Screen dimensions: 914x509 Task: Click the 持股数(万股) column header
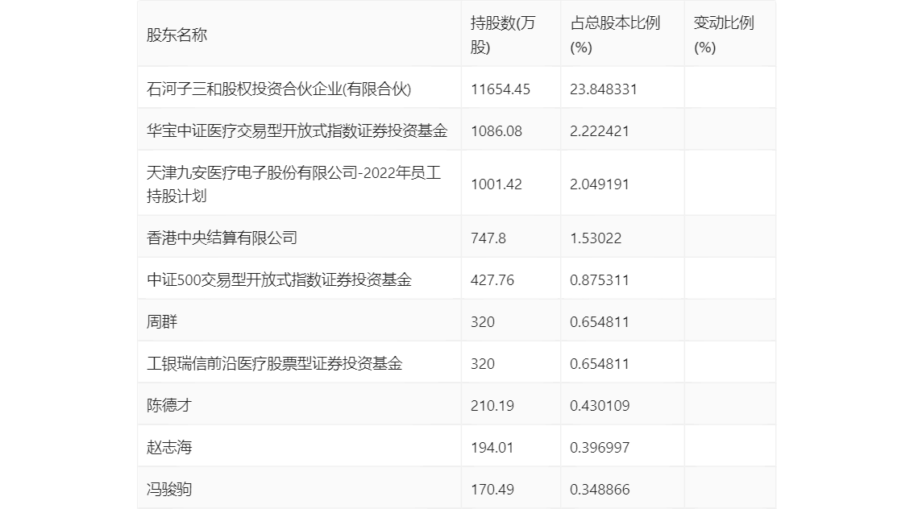pyautogui.click(x=502, y=35)
